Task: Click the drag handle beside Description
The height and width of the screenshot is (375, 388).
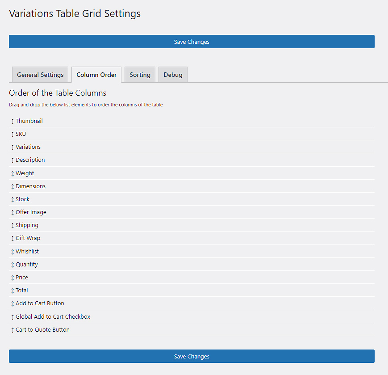Action: tap(12, 160)
